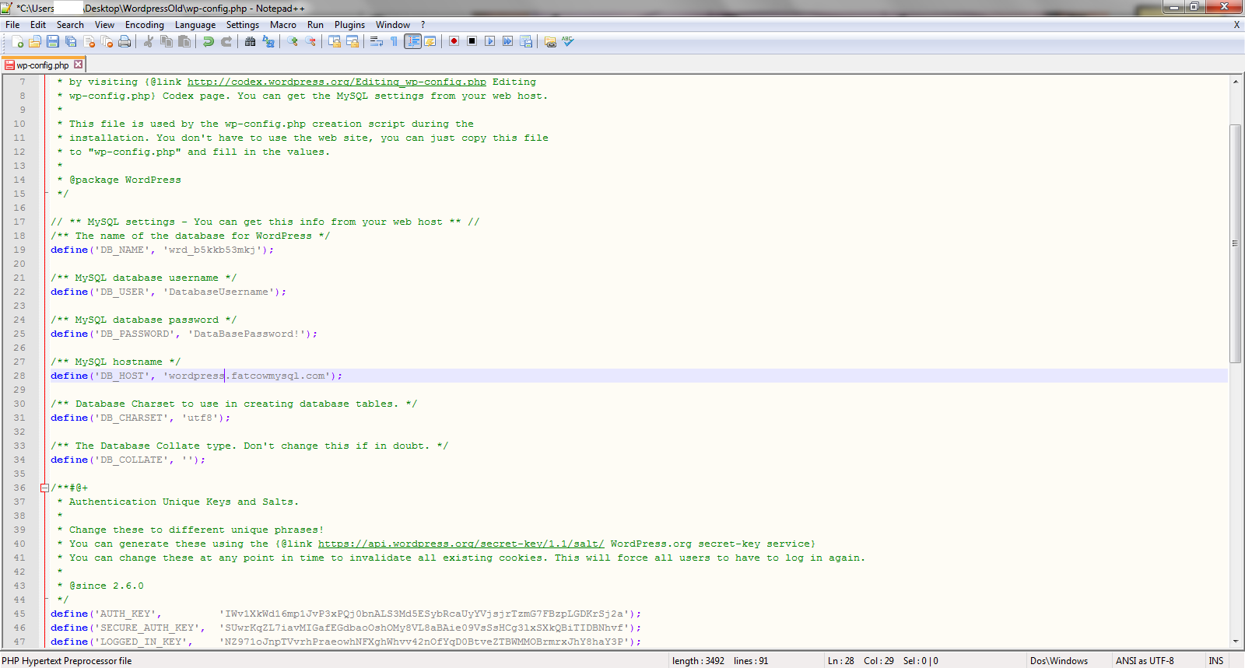Image resolution: width=1245 pixels, height=668 pixels.
Task: Redo the last undone edit
Action: (226, 41)
